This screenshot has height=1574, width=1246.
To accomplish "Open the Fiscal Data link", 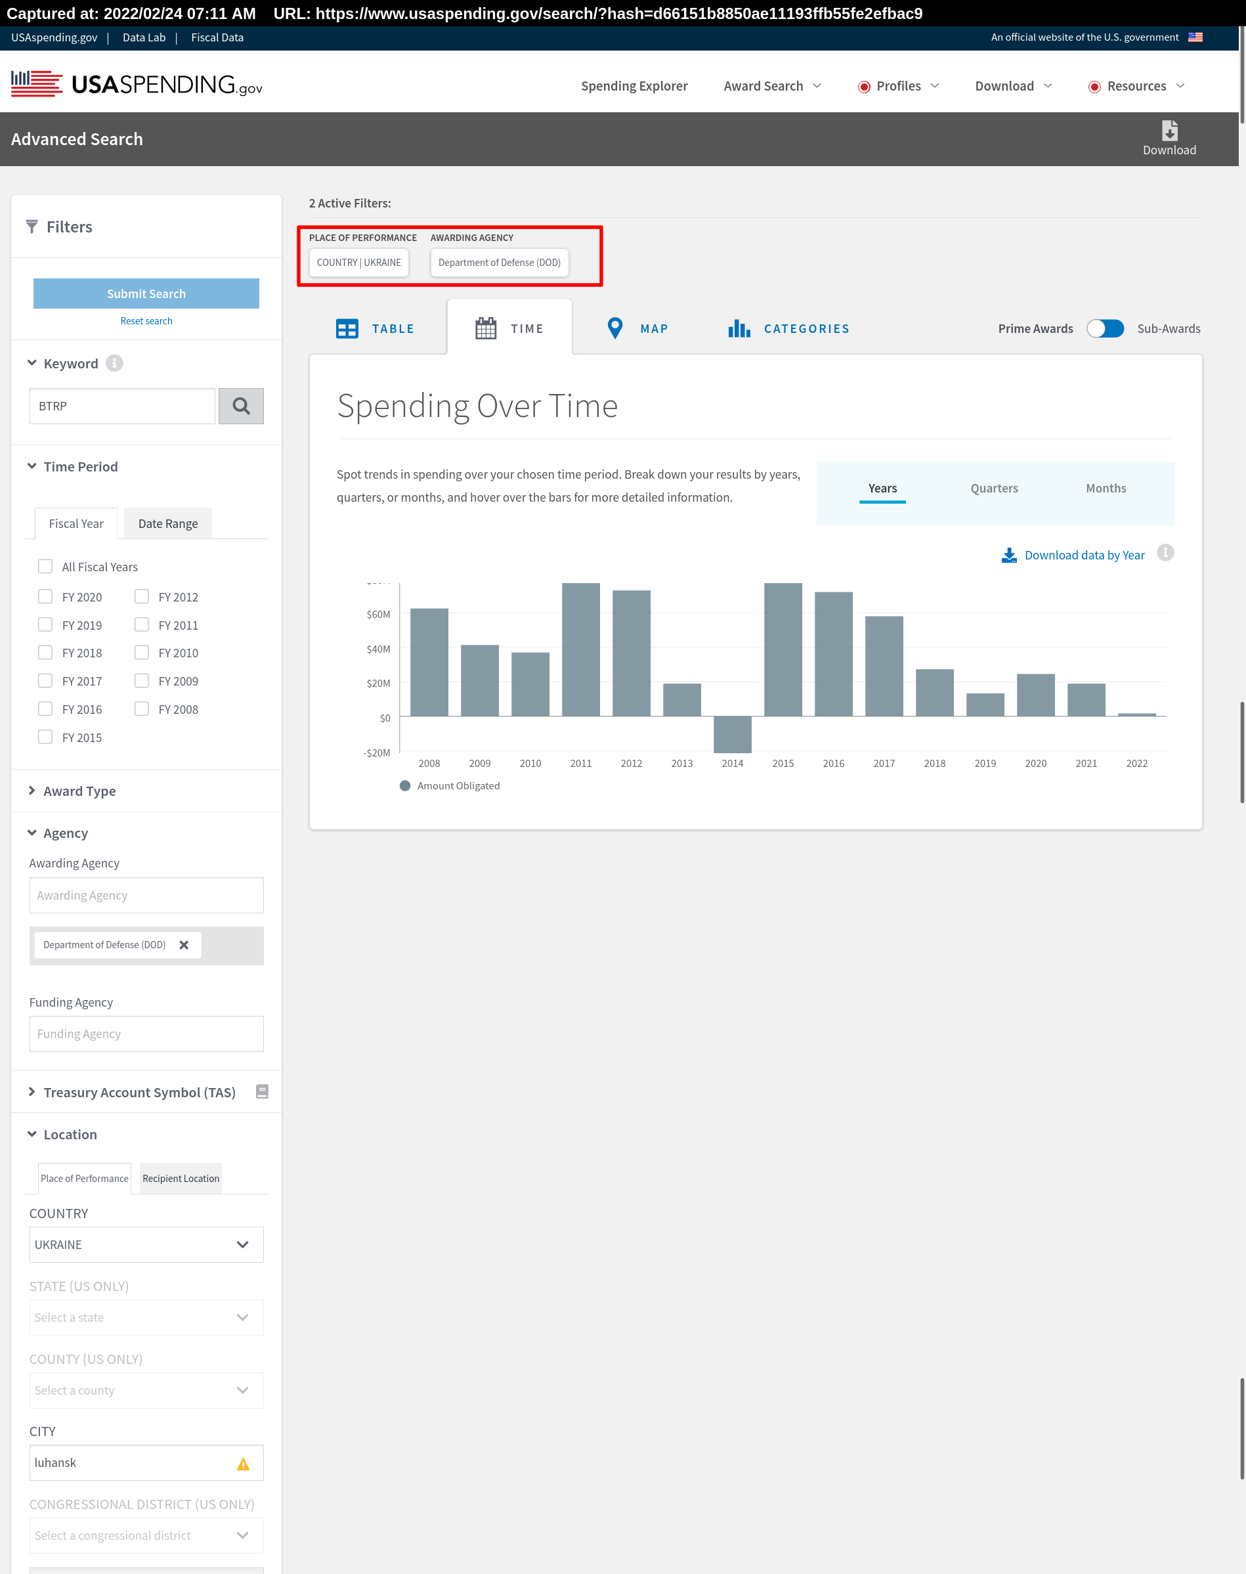I will coord(217,37).
